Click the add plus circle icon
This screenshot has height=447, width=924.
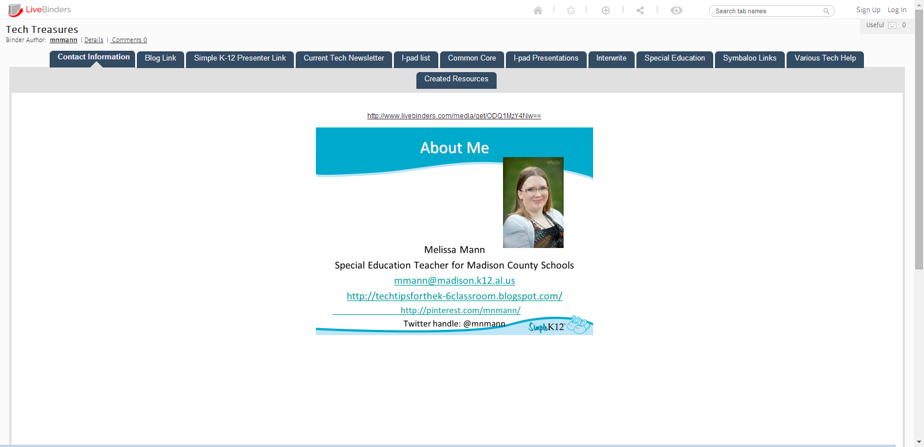coord(606,10)
